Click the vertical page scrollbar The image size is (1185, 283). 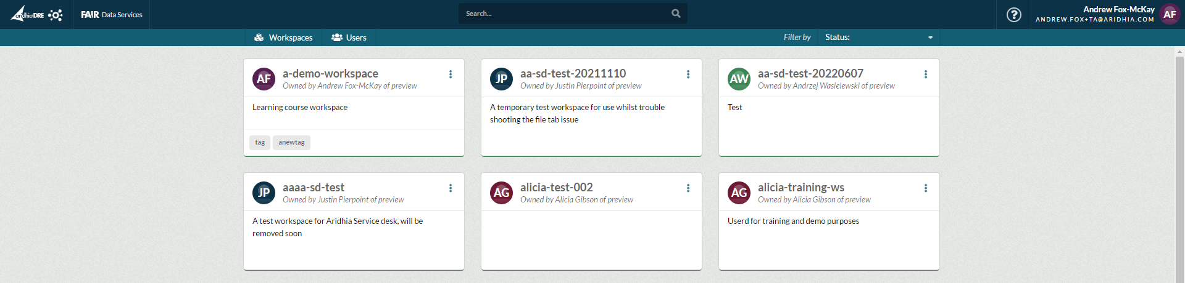click(x=1179, y=154)
